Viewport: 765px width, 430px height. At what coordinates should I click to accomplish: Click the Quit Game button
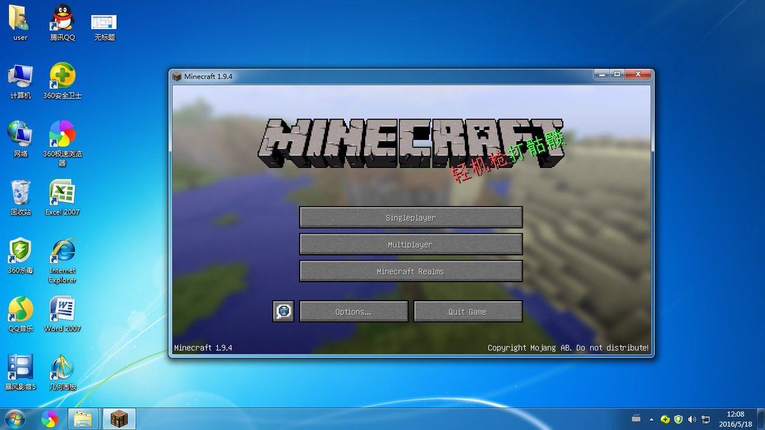pyautogui.click(x=468, y=312)
